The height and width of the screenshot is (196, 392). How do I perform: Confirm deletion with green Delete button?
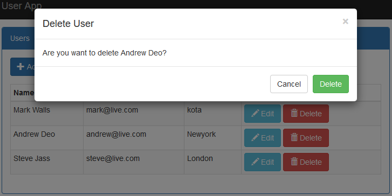[331, 84]
